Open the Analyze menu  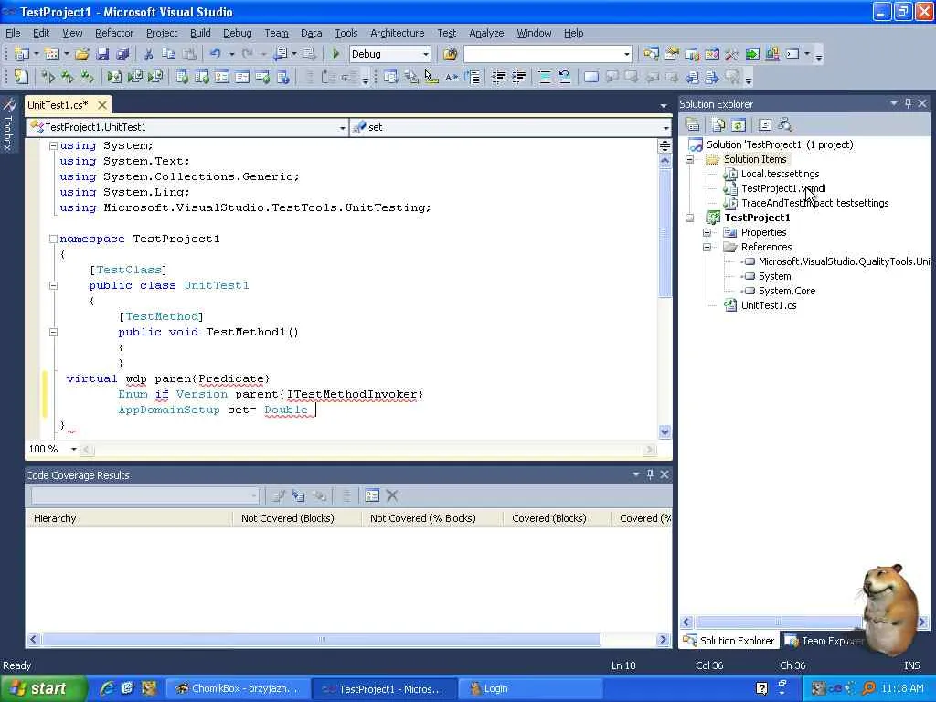pos(486,33)
